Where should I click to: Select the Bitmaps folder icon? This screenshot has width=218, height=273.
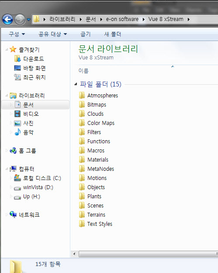(x=82, y=105)
